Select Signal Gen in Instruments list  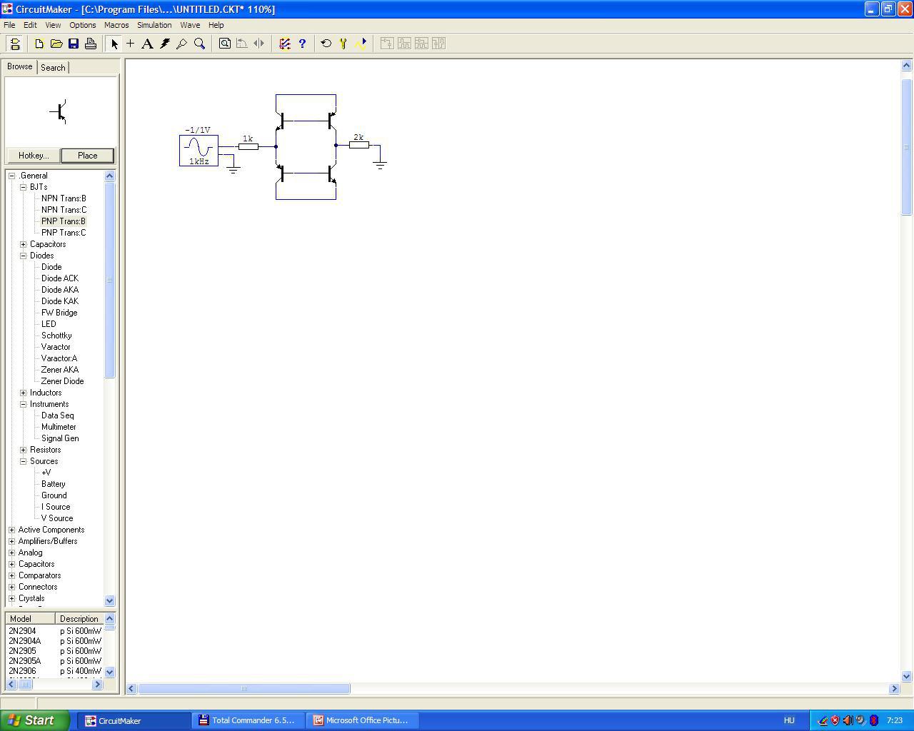coord(60,438)
